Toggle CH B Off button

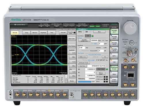[63, 33]
